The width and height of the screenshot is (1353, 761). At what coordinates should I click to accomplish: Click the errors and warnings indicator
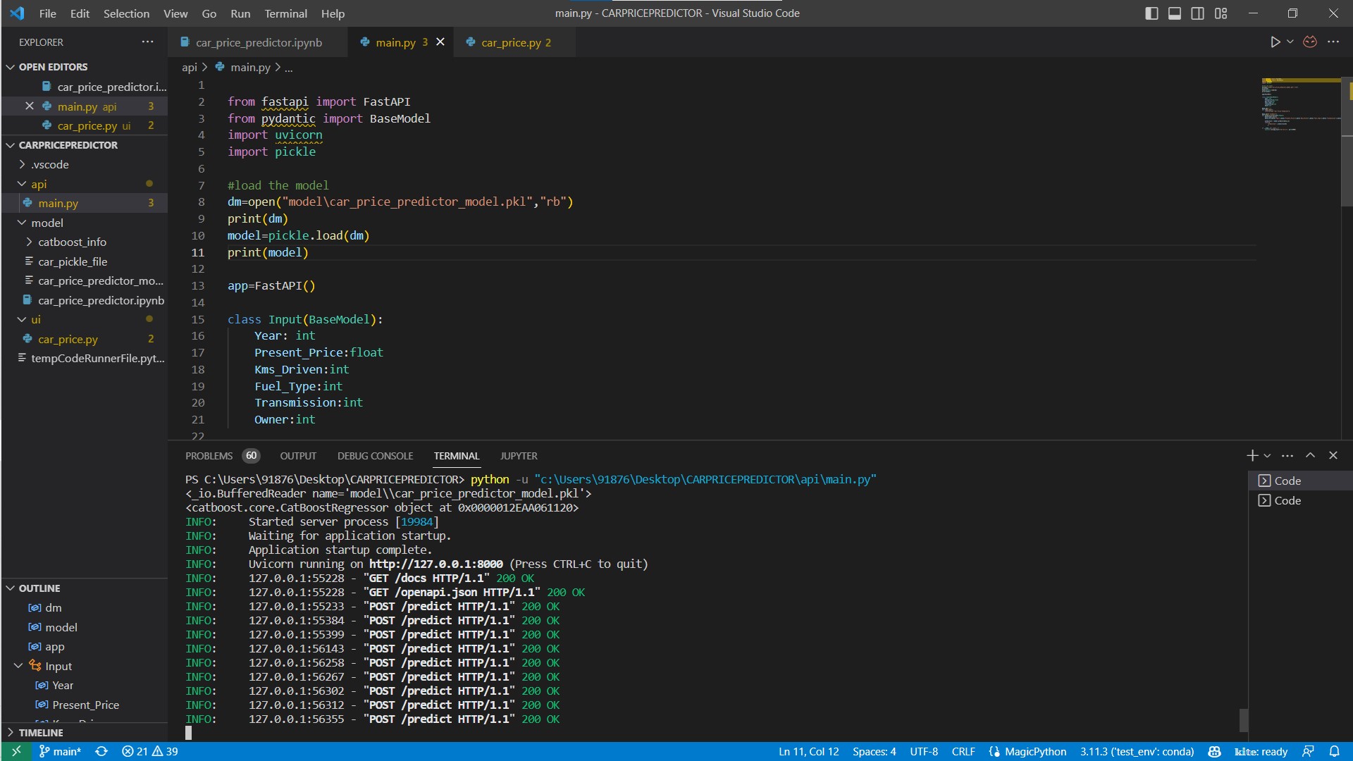[150, 751]
